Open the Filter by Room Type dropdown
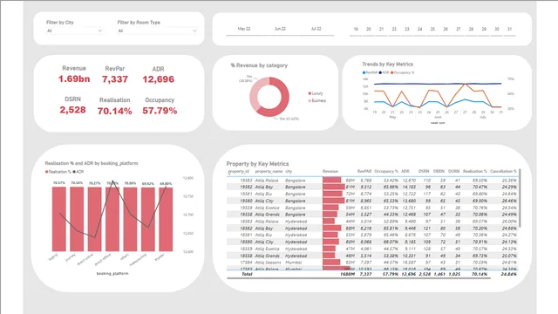 (157, 31)
